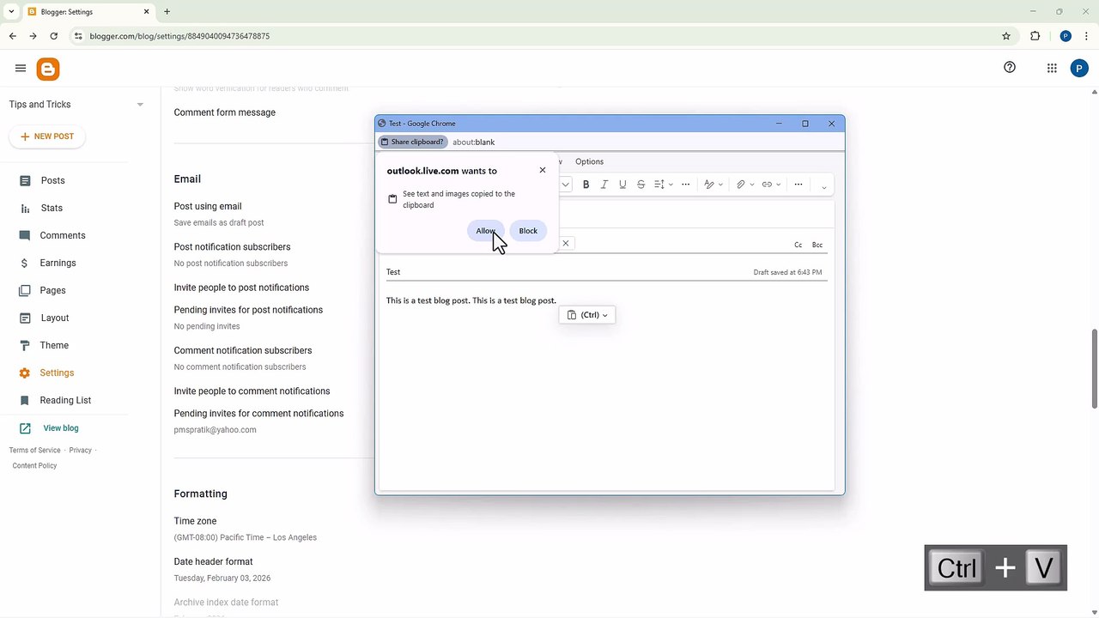Allow outlook.live.com clipboard access
This screenshot has width=1099, height=618.
(x=486, y=230)
